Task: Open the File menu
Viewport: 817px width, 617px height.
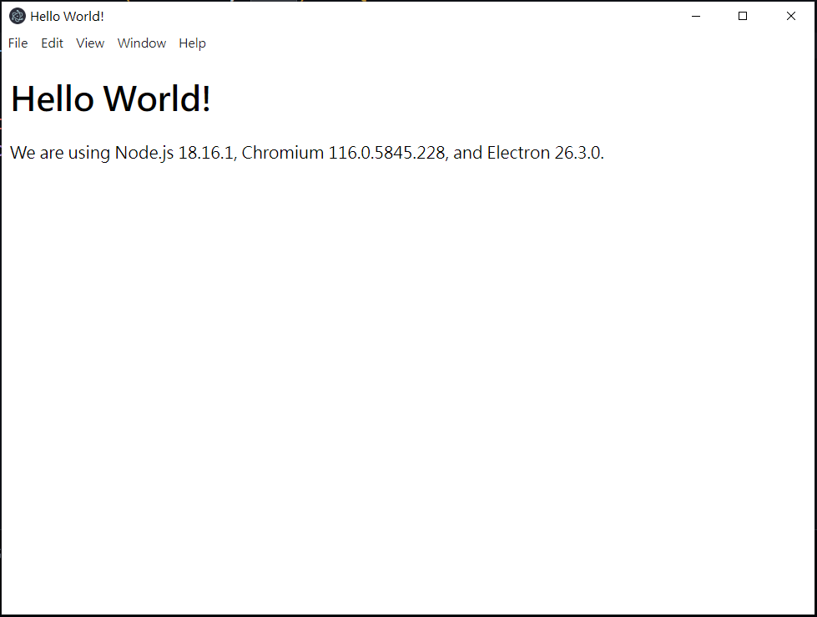Action: click(x=18, y=43)
